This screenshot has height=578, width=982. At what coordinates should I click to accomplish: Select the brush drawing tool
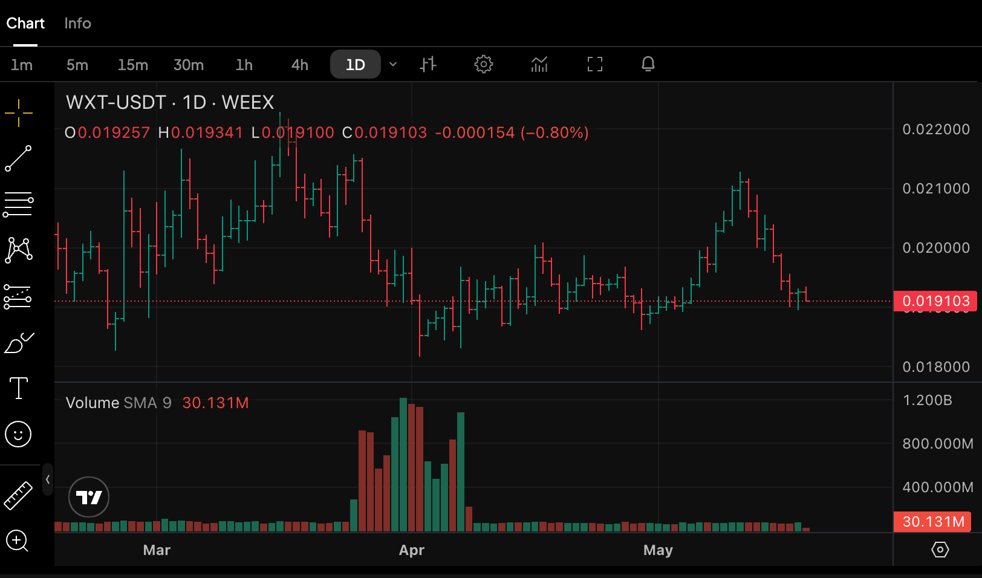coord(19,343)
